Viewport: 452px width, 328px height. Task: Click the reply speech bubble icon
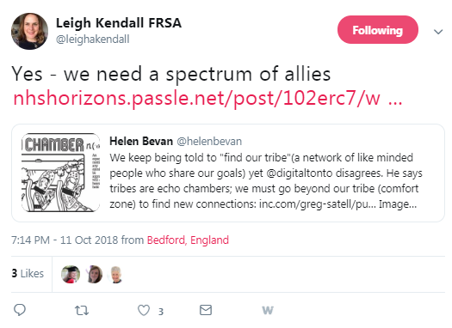click(x=20, y=310)
